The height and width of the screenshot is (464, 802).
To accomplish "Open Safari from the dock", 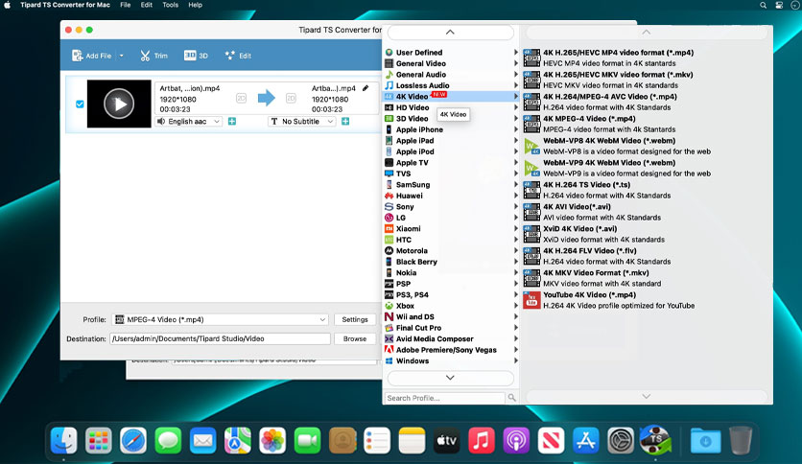I will click(133, 440).
